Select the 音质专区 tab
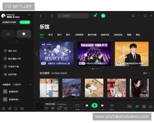 point(105,35)
